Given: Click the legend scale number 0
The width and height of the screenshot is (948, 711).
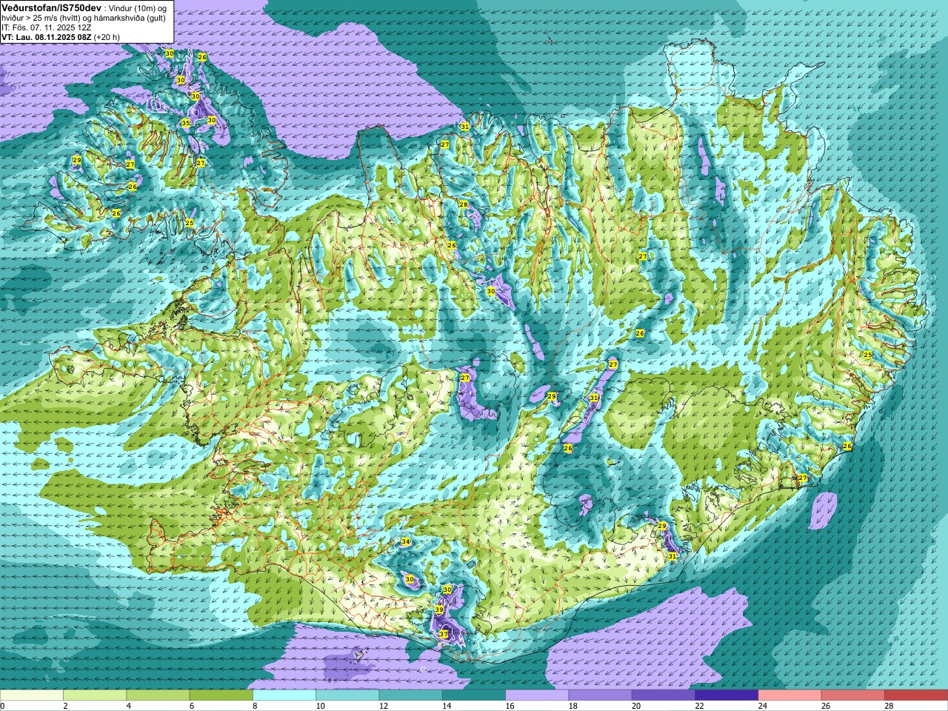Looking at the screenshot, I should (3, 707).
